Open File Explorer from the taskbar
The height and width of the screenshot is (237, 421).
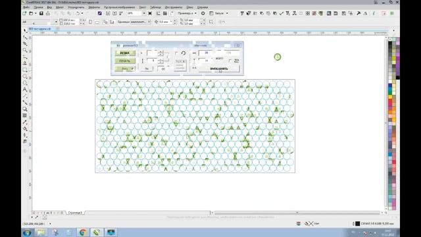click(41, 232)
